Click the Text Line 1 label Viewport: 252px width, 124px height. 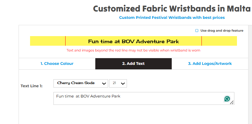[x=32, y=86]
